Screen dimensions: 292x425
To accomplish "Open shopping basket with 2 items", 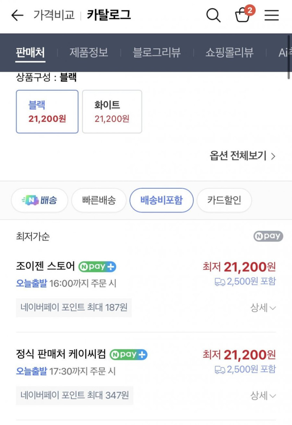I will tap(243, 15).
